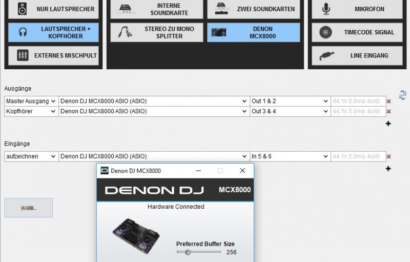Click the MCX8000 controller thumbnail icon

pos(219,32)
